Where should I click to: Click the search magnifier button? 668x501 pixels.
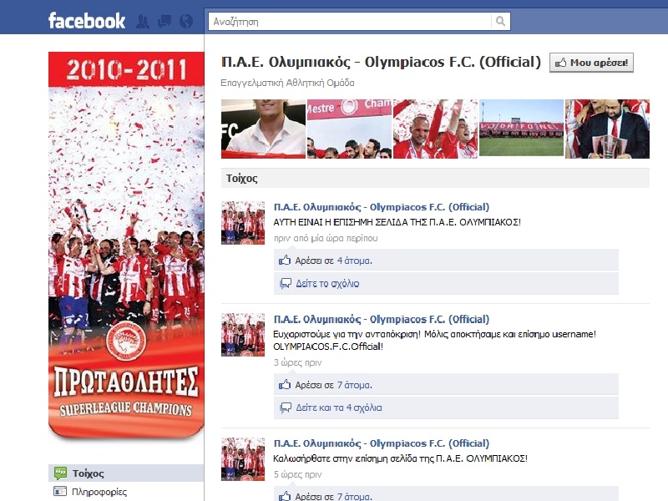[x=500, y=22]
